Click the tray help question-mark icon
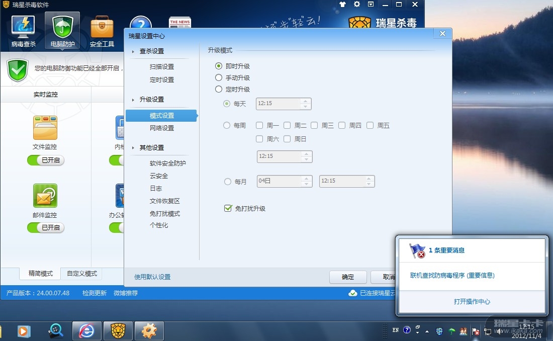The width and height of the screenshot is (553, 341). [x=407, y=330]
